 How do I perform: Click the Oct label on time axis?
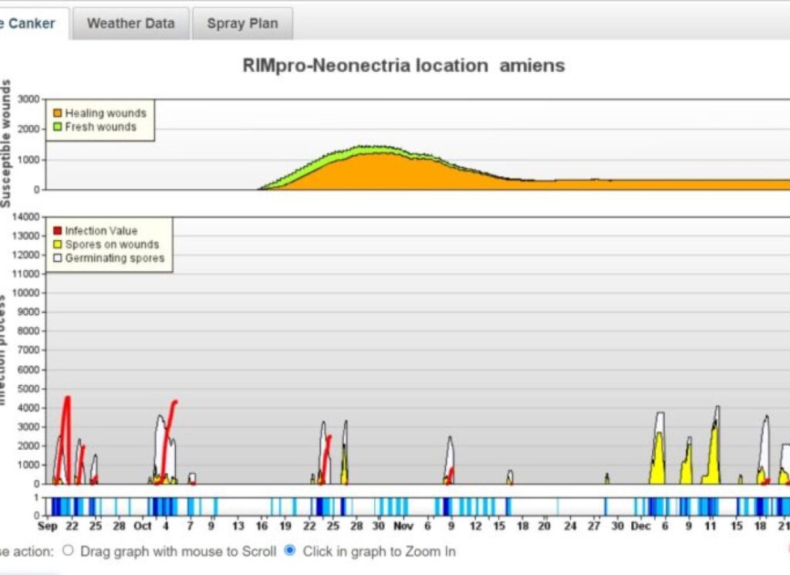[143, 526]
